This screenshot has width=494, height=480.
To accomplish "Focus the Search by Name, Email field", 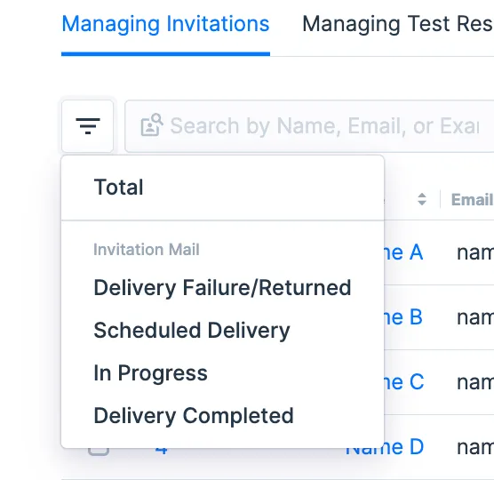I will (309, 126).
